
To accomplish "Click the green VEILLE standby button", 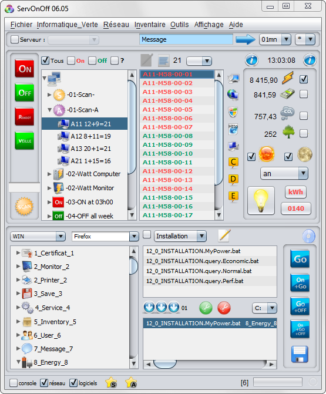I will (25, 140).
